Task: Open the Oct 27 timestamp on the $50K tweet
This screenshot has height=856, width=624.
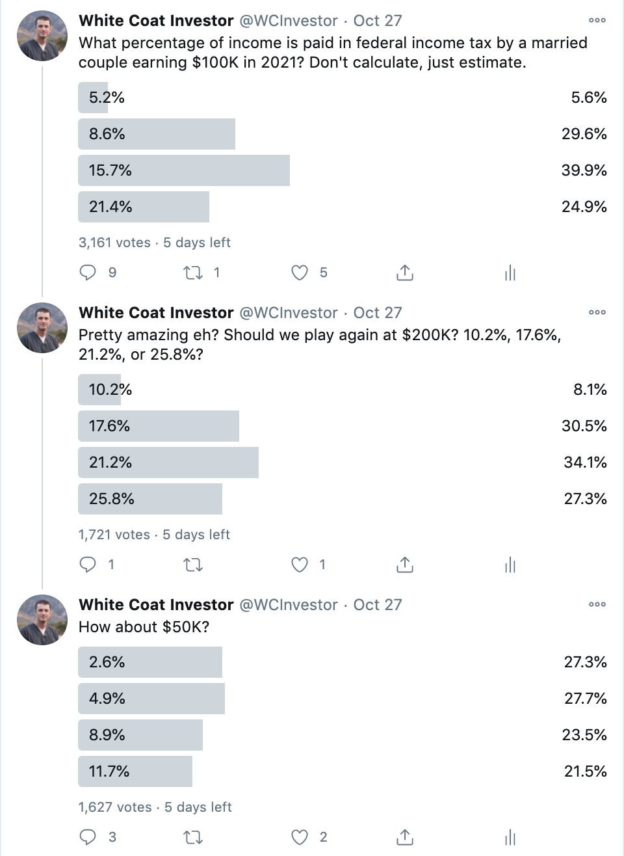Action: coord(378,605)
